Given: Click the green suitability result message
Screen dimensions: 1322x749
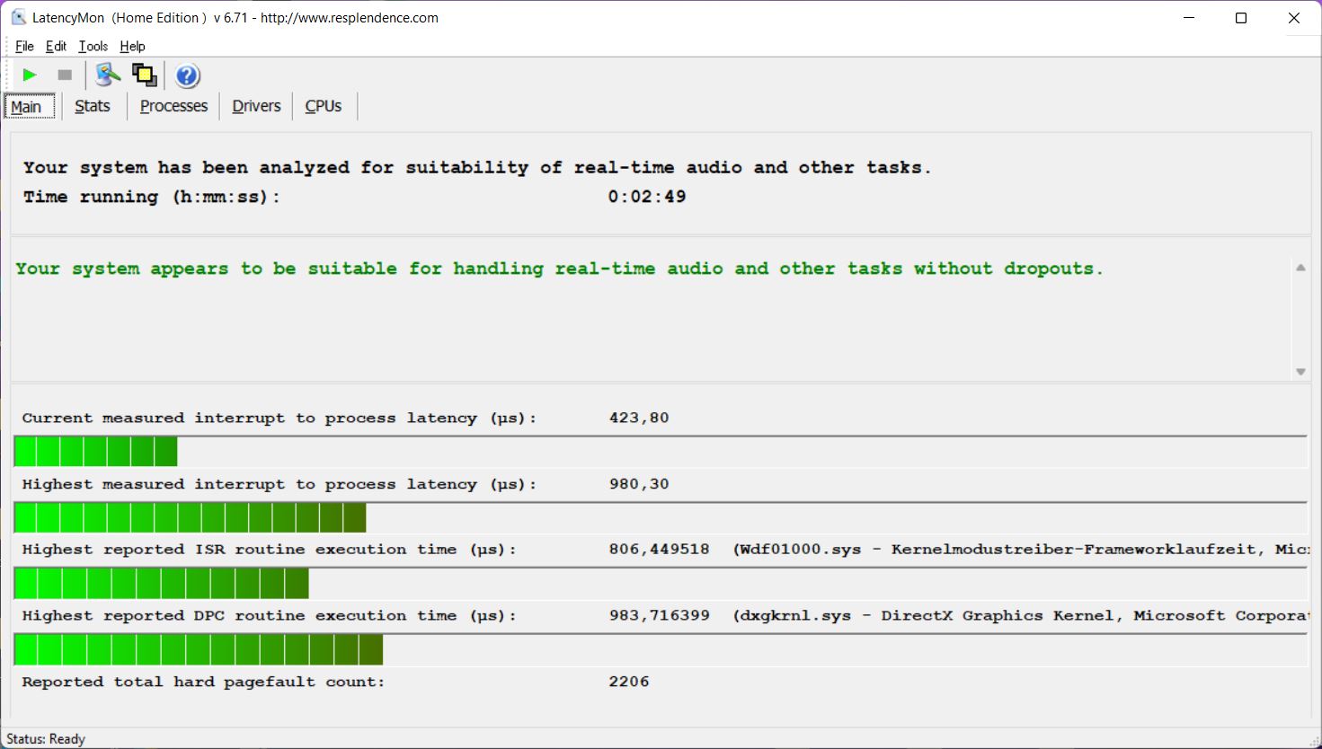Looking at the screenshot, I should pos(559,269).
